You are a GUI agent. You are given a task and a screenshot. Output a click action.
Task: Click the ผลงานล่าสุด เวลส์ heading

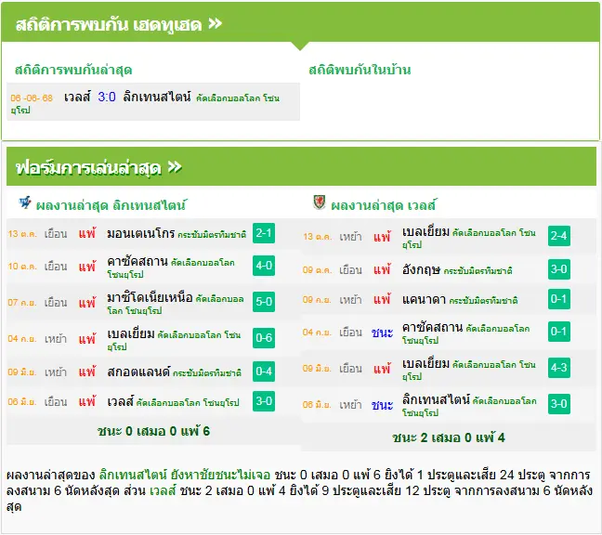pyautogui.click(x=383, y=205)
